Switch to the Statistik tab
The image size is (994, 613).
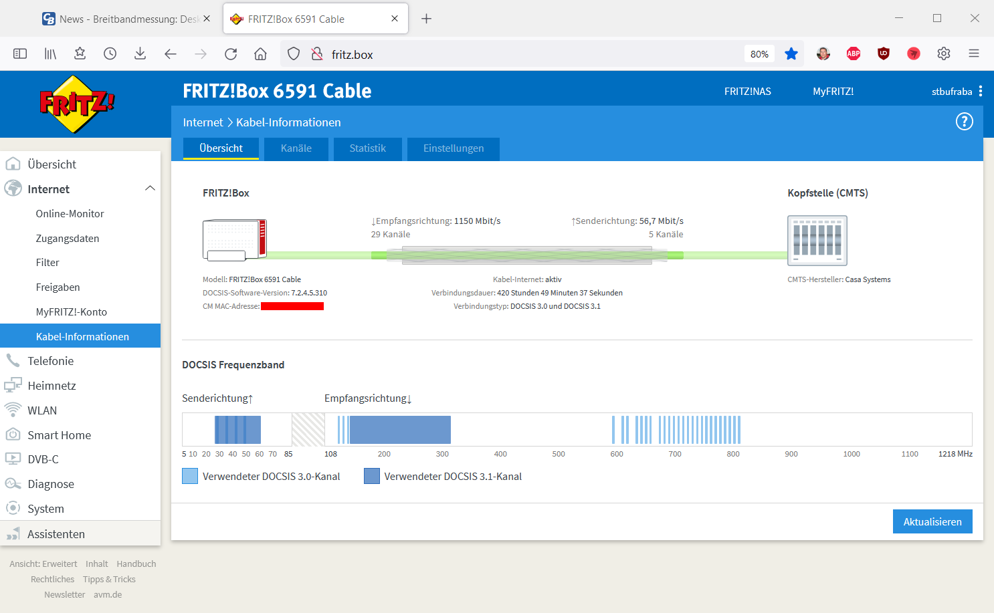[368, 148]
